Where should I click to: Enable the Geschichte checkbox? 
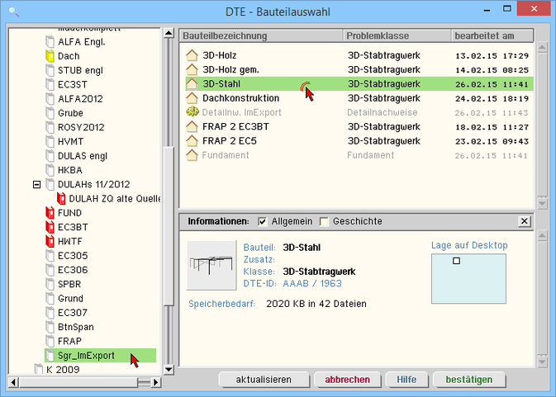point(324,222)
